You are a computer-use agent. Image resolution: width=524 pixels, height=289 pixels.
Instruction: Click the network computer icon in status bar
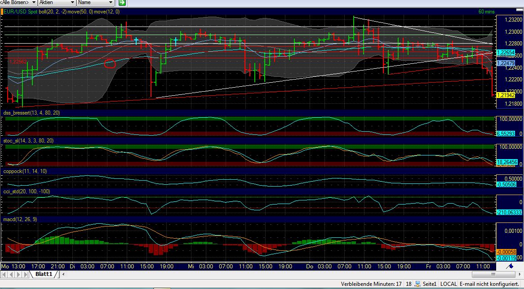[418, 284]
